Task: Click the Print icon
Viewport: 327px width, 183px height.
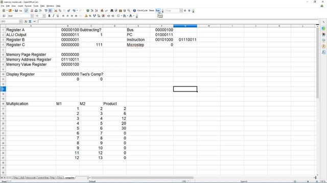Action: click(36, 11)
